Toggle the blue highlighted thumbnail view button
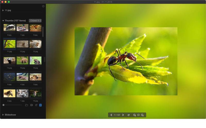206x128 pixels. click(x=40, y=105)
